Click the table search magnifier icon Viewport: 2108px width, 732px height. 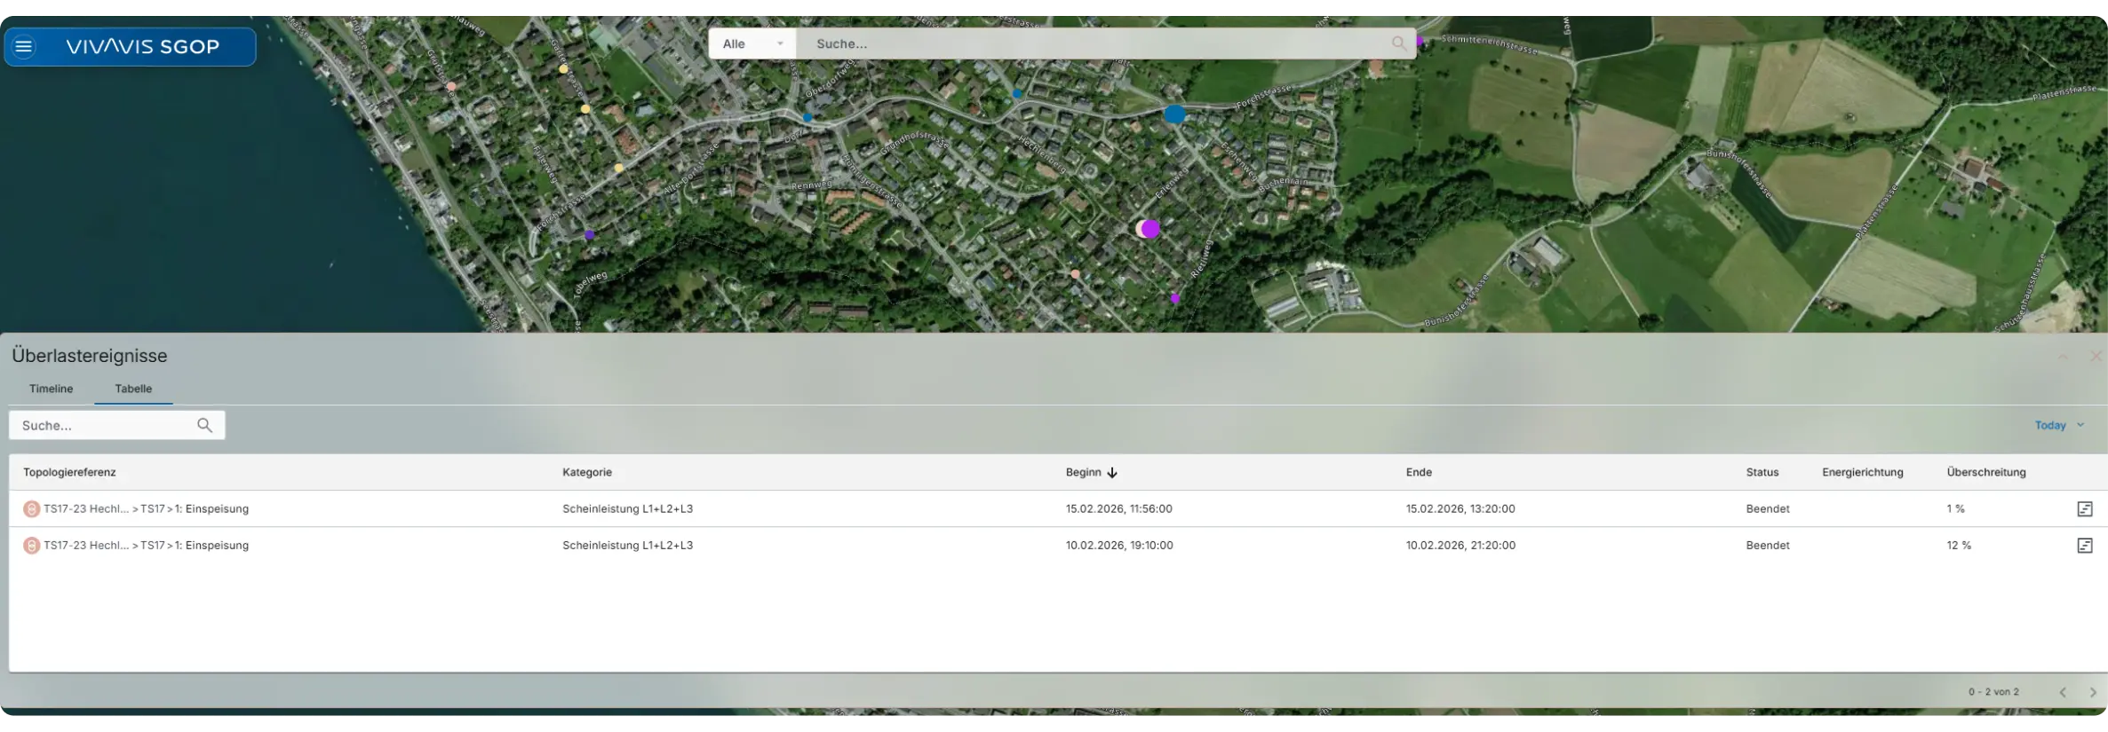click(x=204, y=425)
